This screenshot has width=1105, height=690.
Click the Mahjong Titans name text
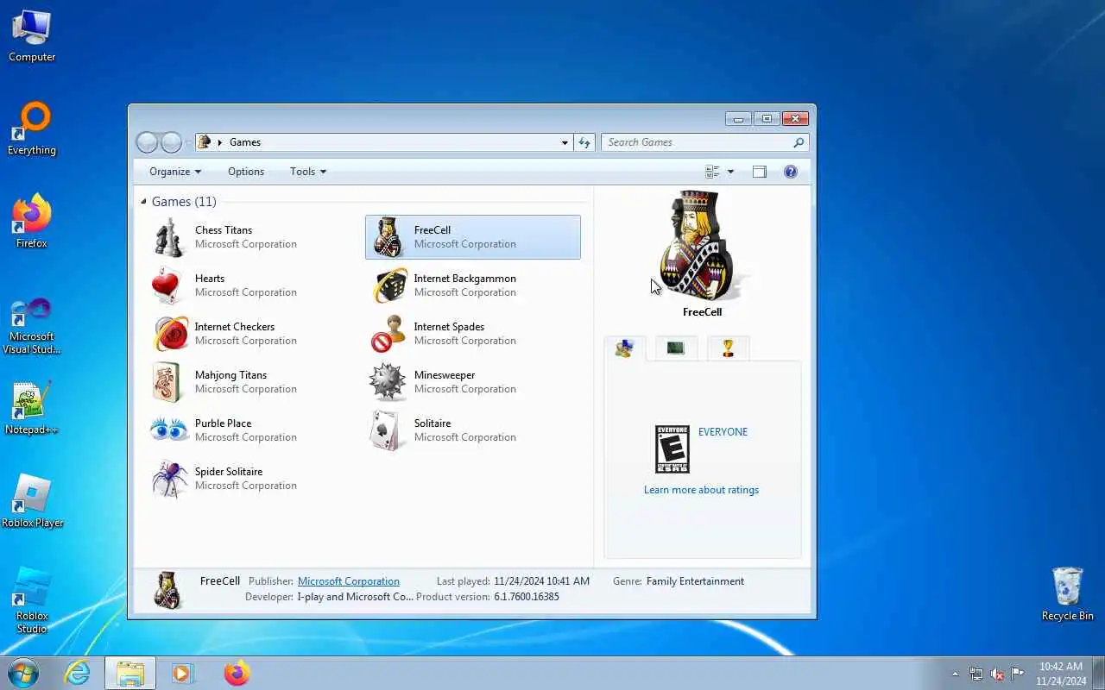click(230, 375)
